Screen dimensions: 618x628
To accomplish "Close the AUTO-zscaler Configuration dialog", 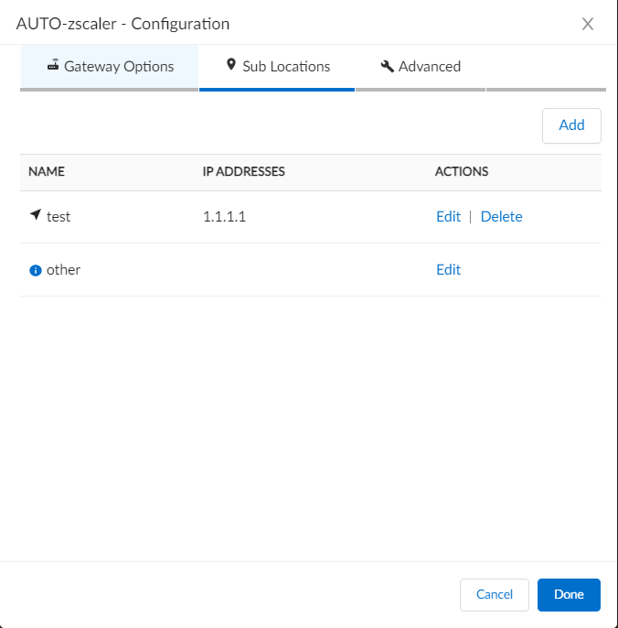I will click(x=588, y=24).
